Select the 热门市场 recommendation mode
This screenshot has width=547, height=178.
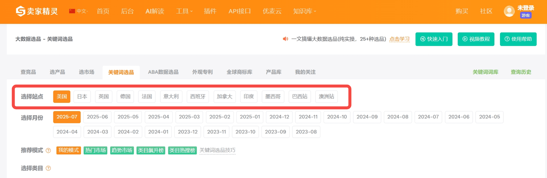(95, 150)
